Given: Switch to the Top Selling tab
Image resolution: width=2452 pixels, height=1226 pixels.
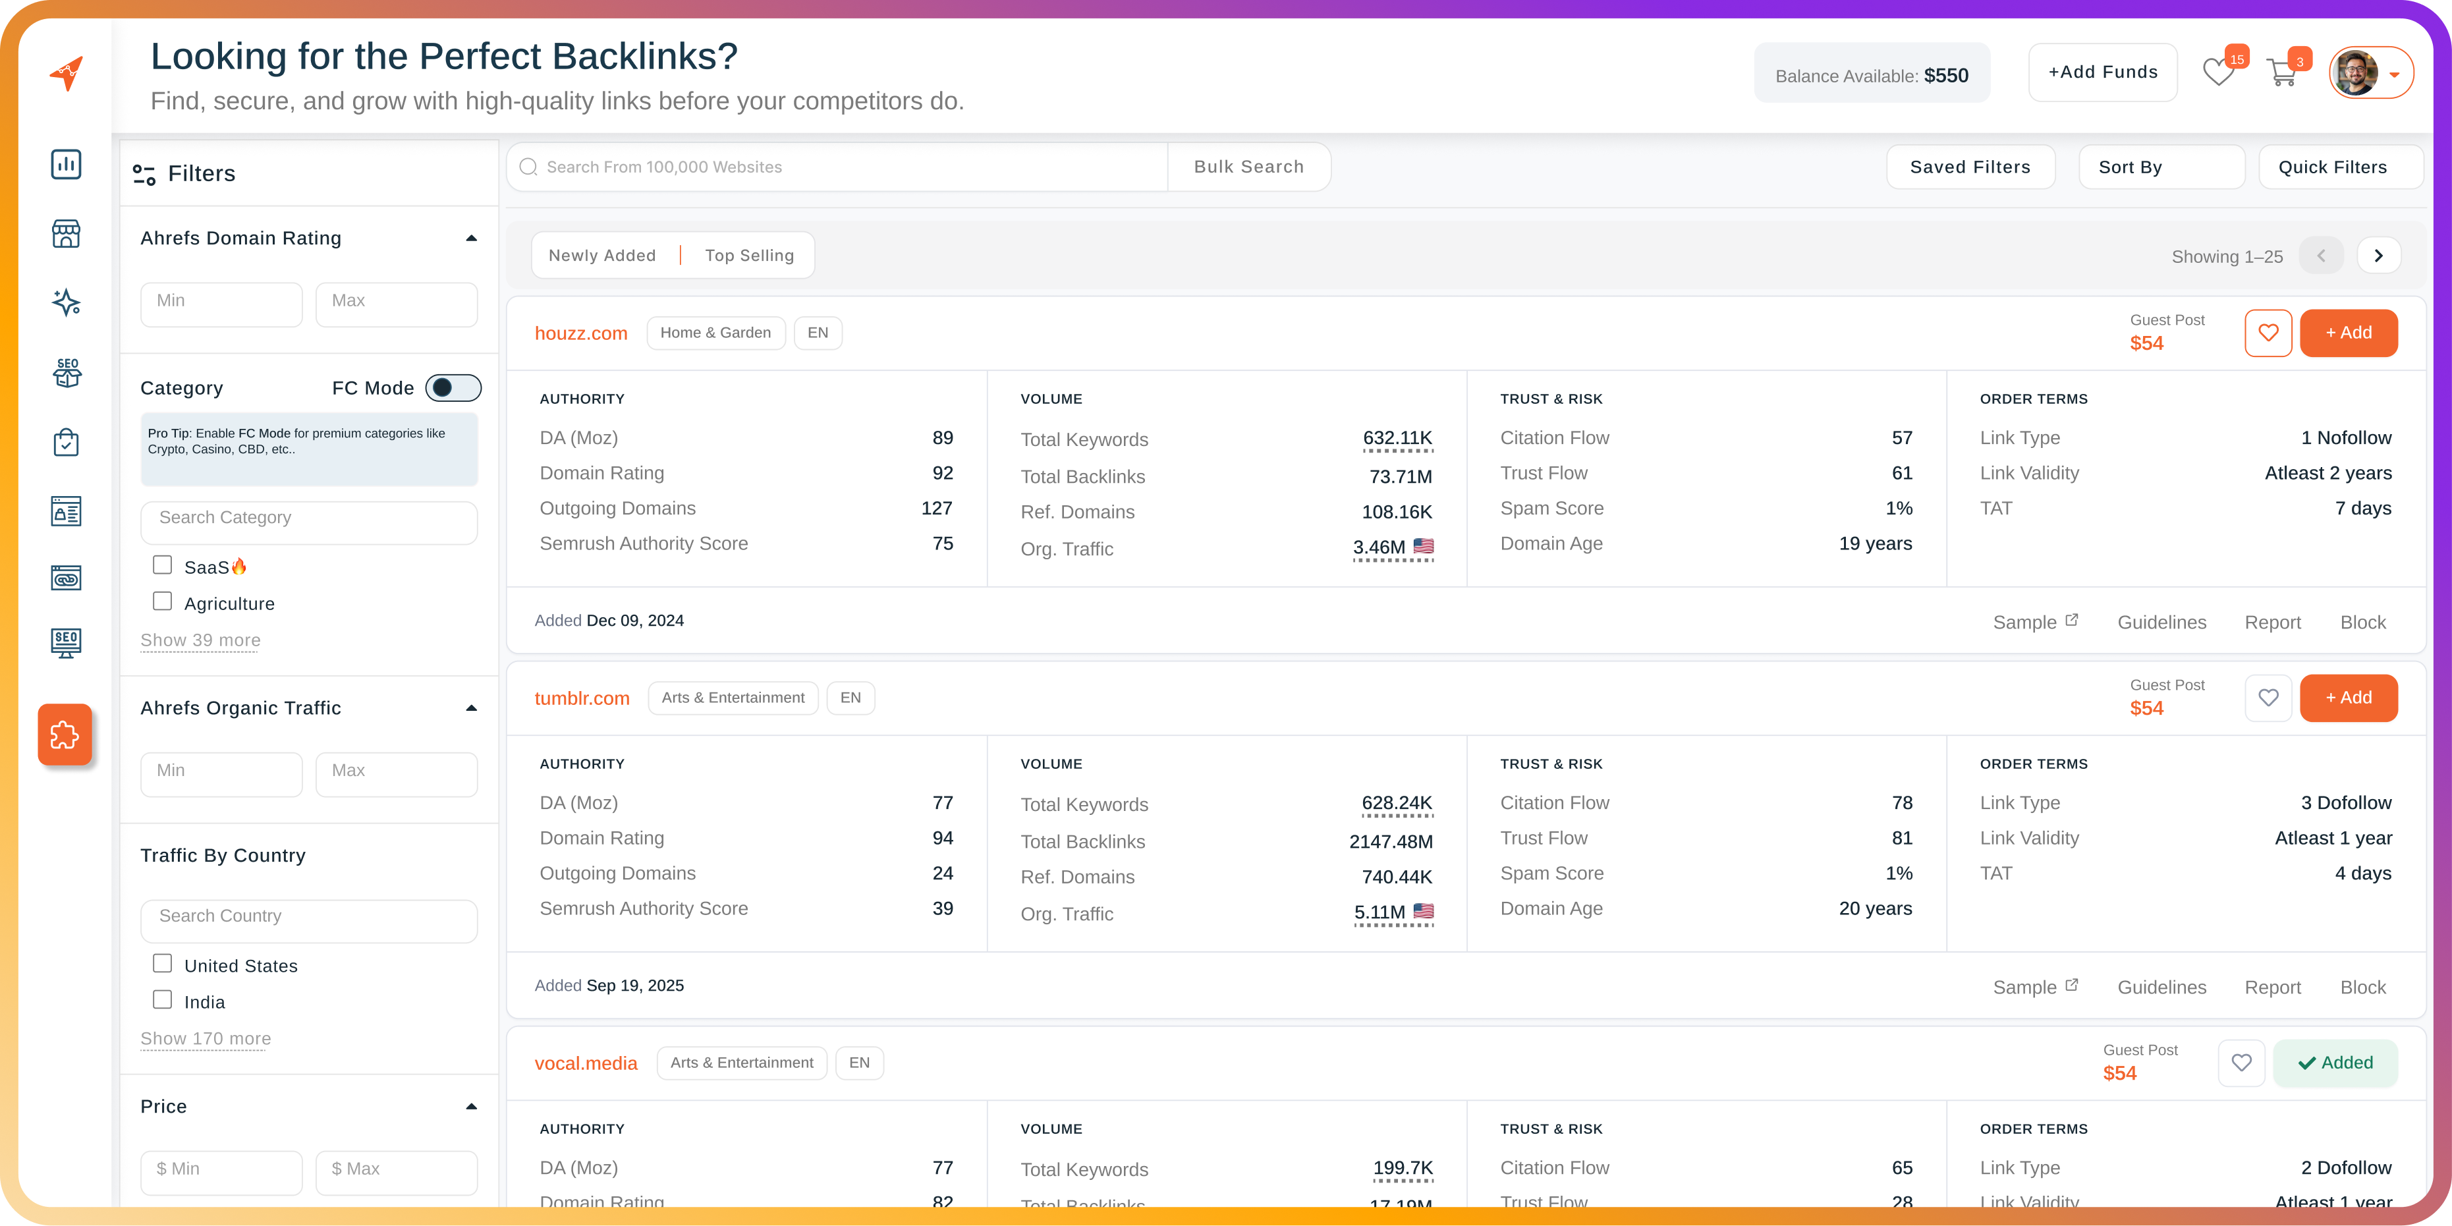Looking at the screenshot, I should 749,256.
